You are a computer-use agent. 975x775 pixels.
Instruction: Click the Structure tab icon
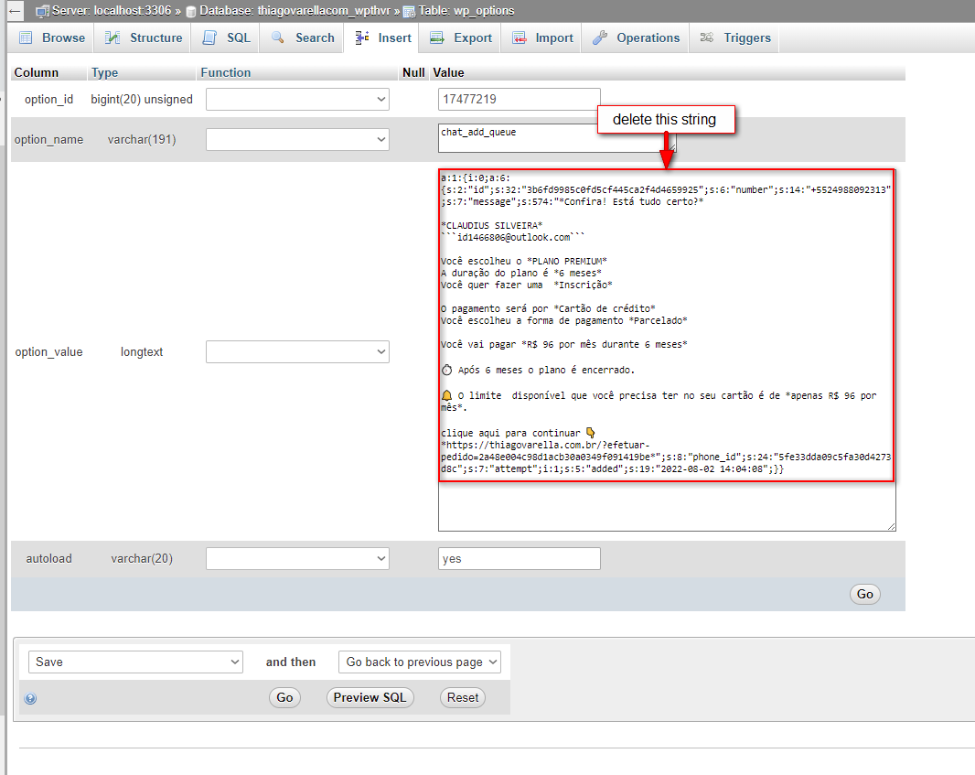point(112,38)
